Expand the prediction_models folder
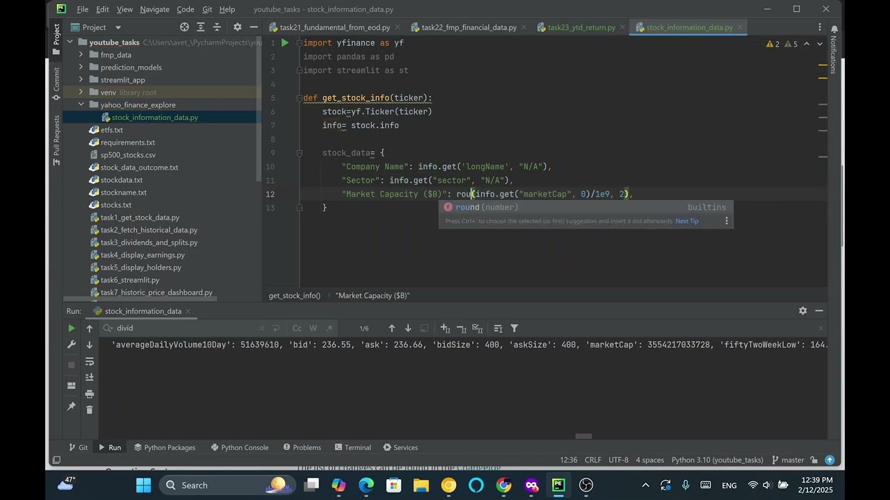890x500 pixels. tap(81, 67)
